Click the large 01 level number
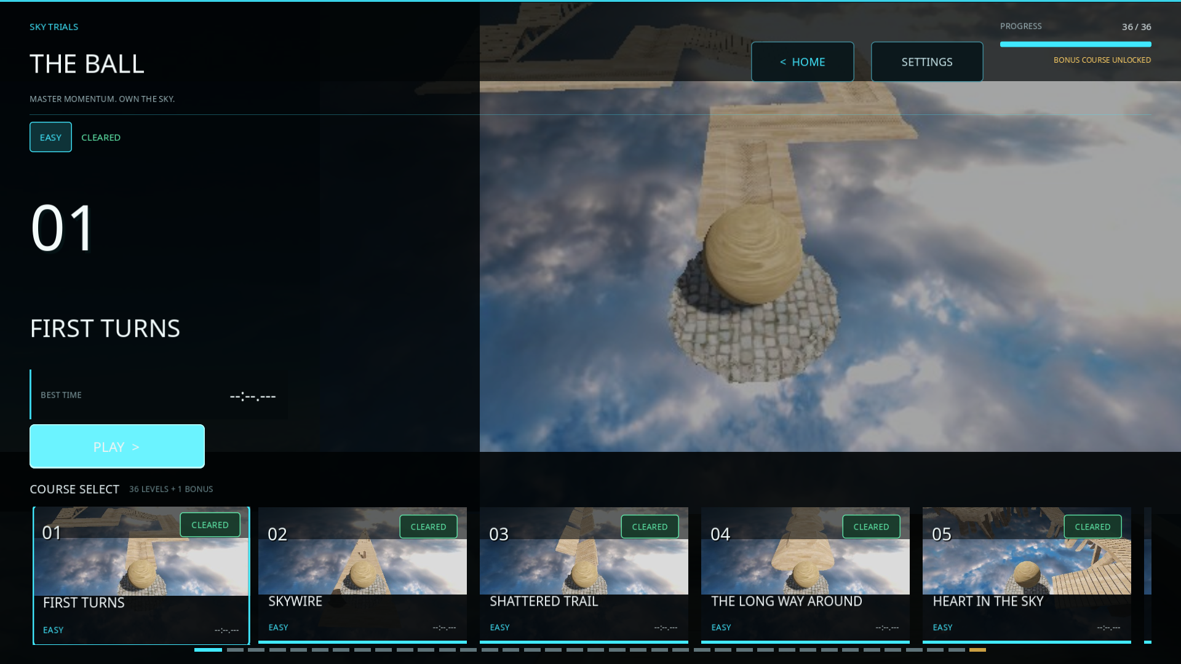The image size is (1181, 664). [62, 227]
